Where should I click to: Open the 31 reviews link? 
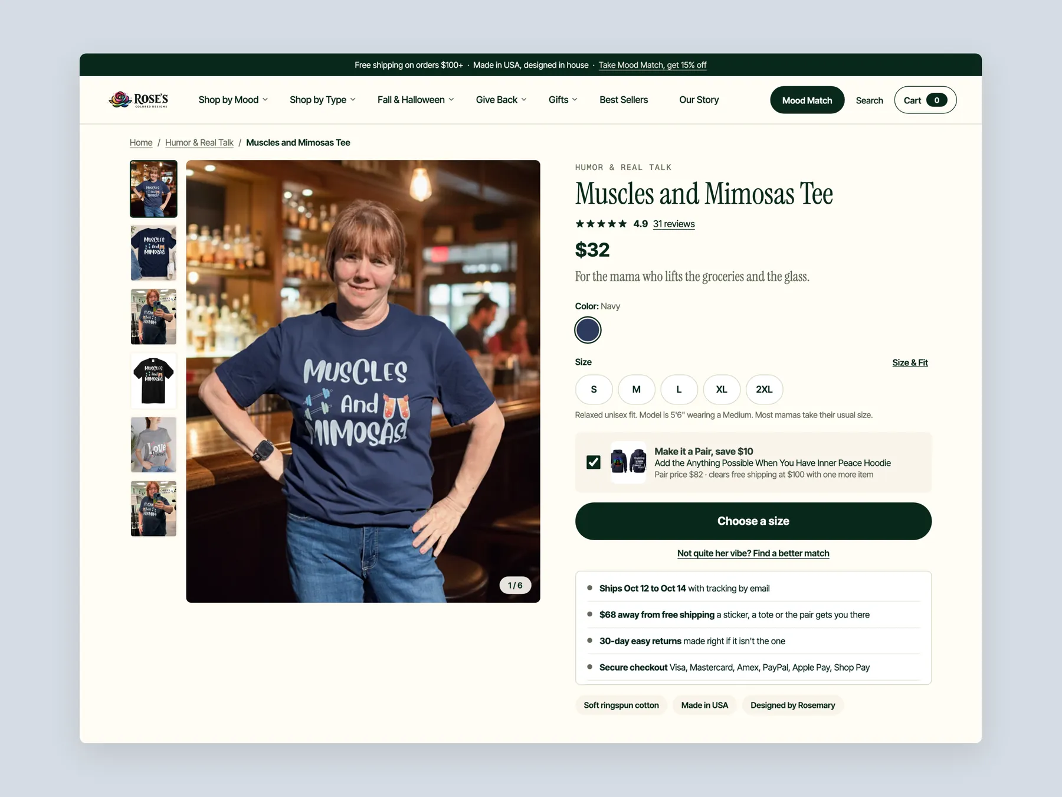point(674,224)
